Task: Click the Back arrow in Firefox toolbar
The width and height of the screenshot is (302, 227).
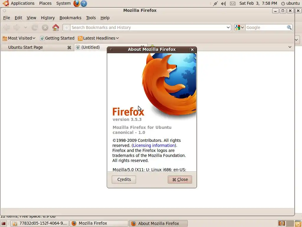Action: (x=7, y=27)
